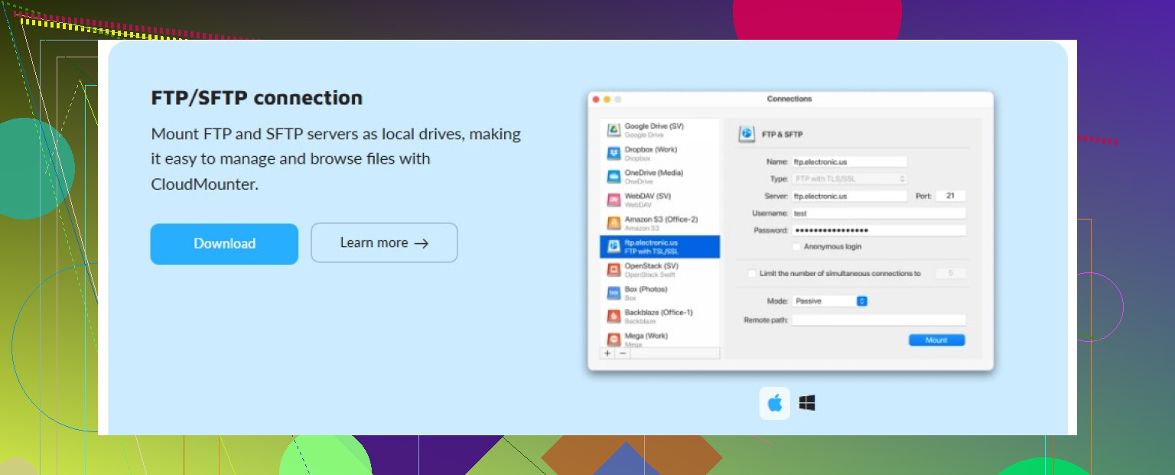Select the Mega (Work) connection name

point(646,336)
